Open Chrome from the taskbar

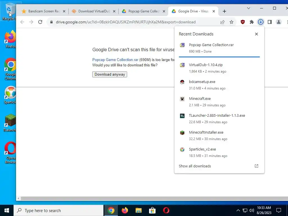click(111, 210)
